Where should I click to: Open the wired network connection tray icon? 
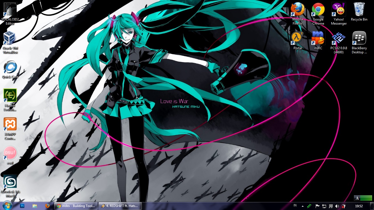coord(324,206)
